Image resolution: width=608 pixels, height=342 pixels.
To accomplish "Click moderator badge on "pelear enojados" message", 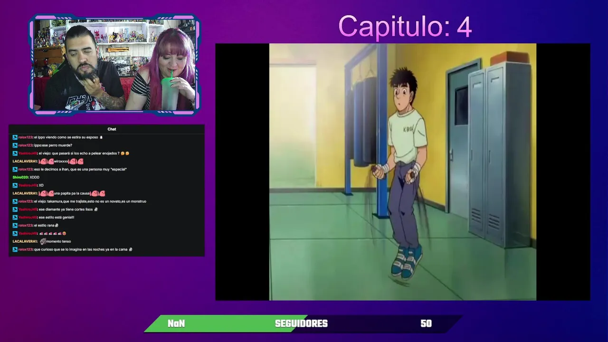I will pyautogui.click(x=15, y=153).
